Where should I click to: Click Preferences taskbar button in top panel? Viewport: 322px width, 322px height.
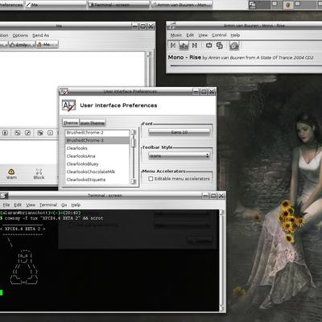11,4
